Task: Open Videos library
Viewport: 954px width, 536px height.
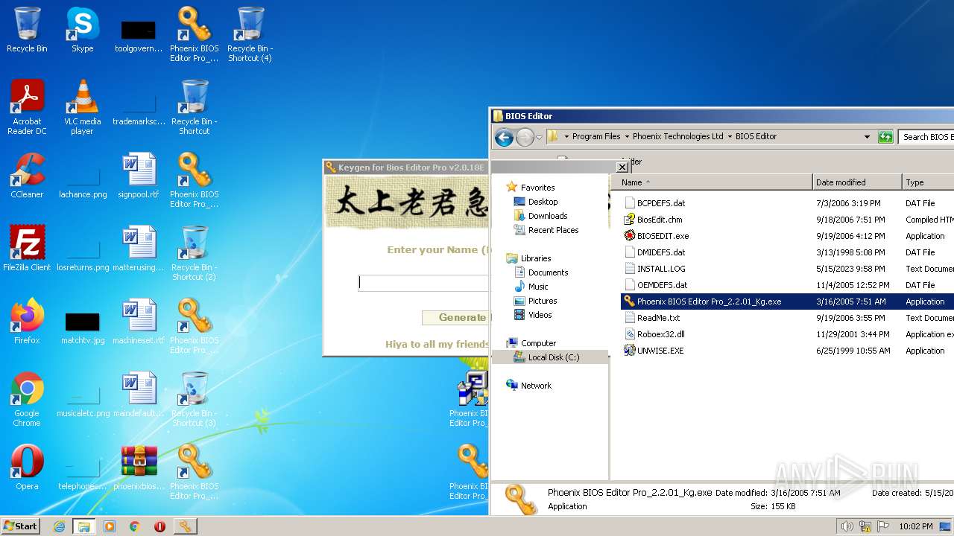Action: [540, 315]
